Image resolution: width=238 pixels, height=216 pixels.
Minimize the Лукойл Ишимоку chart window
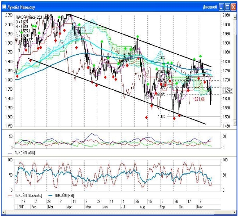pyautogui.click(x=221, y=7)
